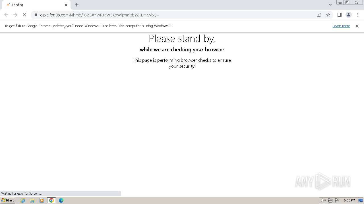Click the address bar URL
Image resolution: width=364 pixels, height=204 pixels.
click(x=100, y=15)
